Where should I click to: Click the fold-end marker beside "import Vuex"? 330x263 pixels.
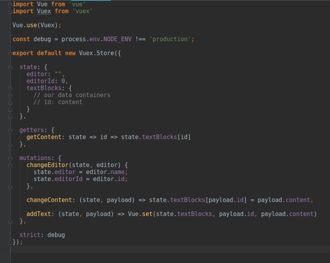pyautogui.click(x=10, y=12)
